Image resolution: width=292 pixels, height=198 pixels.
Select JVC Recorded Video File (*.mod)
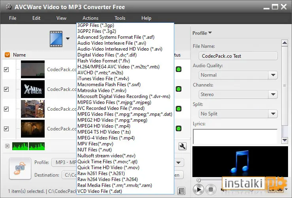click(125, 108)
